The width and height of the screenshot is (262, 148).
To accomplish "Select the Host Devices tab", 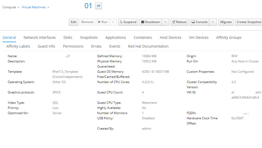I will (170, 38).
